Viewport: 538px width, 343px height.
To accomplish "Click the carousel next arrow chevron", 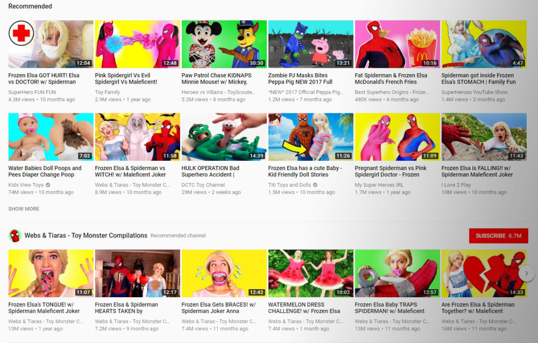I will click(526, 273).
